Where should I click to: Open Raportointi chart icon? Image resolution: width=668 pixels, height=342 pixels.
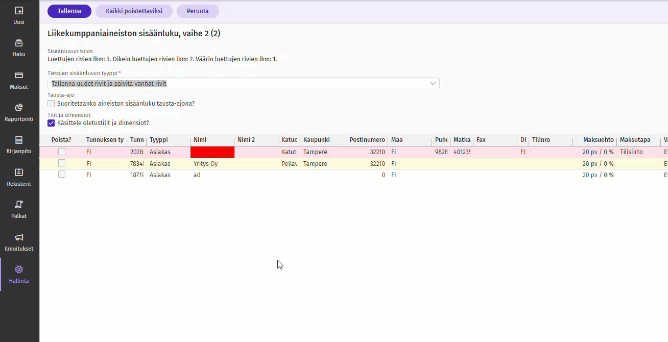point(19,108)
